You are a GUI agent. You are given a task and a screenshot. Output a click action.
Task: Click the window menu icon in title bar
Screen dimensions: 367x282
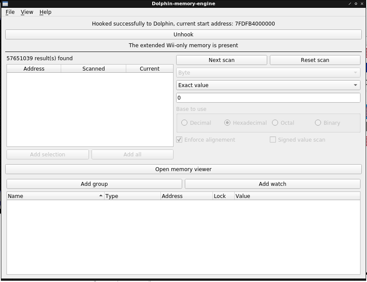[x=5, y=4]
